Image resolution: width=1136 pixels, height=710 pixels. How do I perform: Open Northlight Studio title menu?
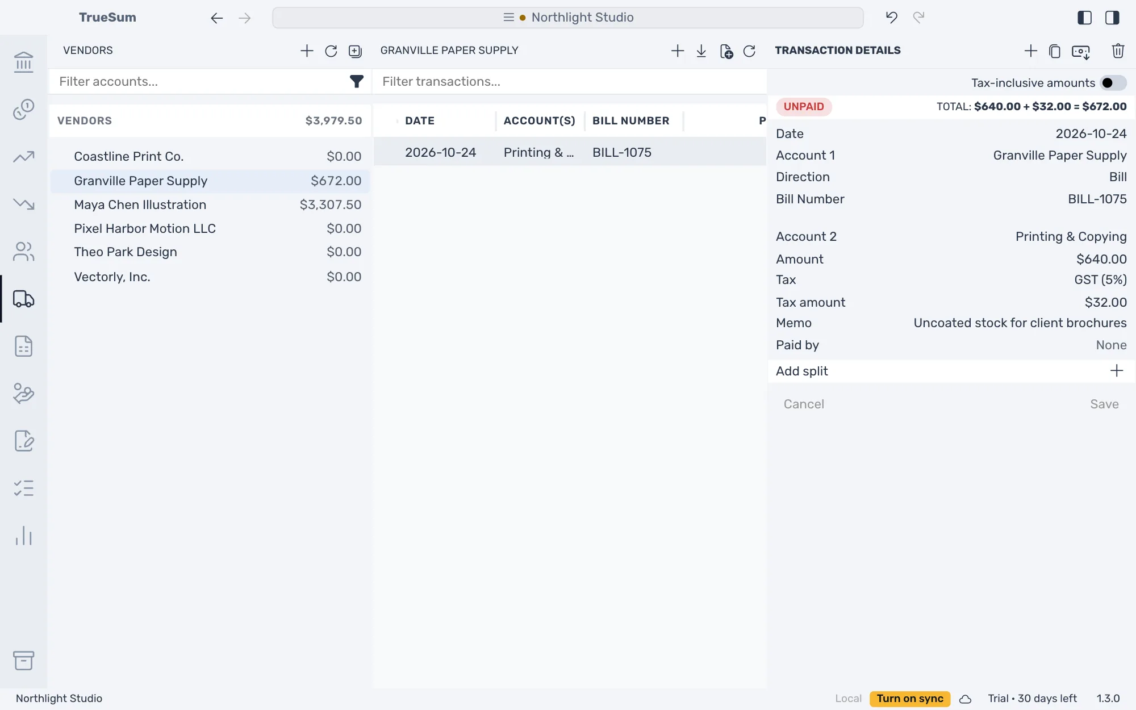click(x=568, y=18)
